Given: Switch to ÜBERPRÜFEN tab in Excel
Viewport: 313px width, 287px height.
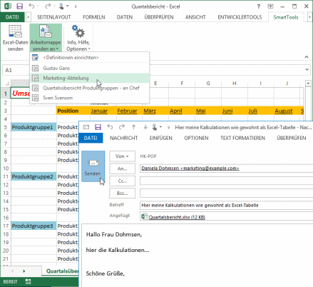Looking at the screenshot, I should click(x=159, y=17).
